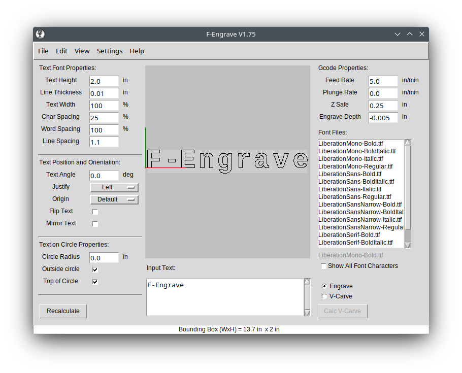Select LiberationSans-Italic.ttf font
This screenshot has width=462, height=373.
point(350,189)
